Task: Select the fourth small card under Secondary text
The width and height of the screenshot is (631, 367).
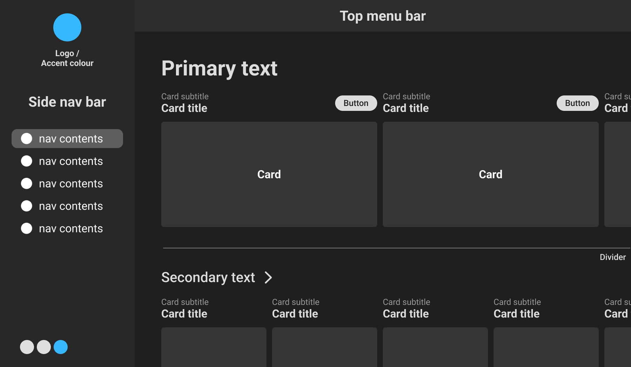Action: tap(546, 347)
